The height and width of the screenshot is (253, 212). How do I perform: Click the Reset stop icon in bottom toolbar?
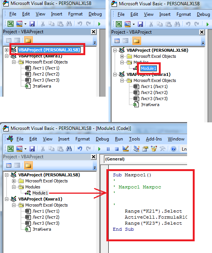point(117,149)
